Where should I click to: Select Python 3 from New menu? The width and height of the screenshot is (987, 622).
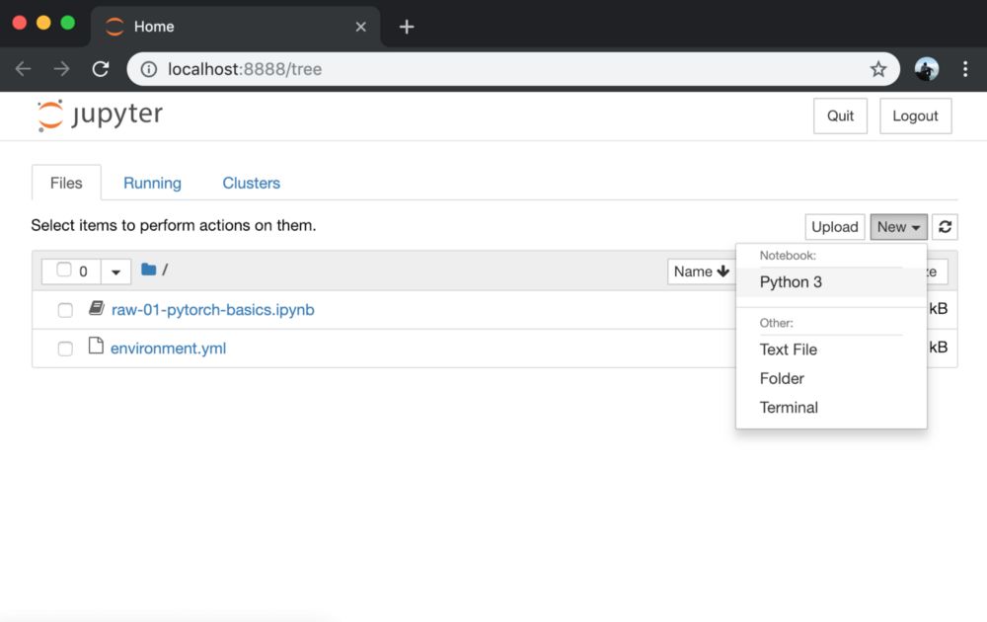point(791,282)
